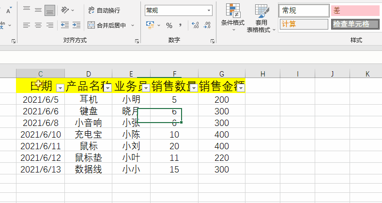This screenshot has width=382, height=203.
Task: Open 日期 column filter dropdown
Action: pyautogui.click(x=60, y=88)
